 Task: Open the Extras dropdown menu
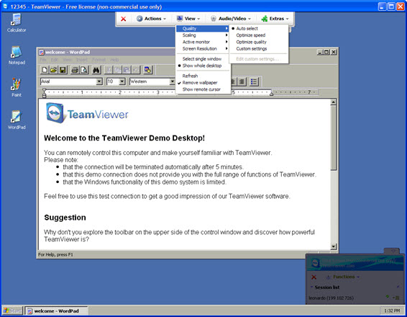tap(275, 19)
